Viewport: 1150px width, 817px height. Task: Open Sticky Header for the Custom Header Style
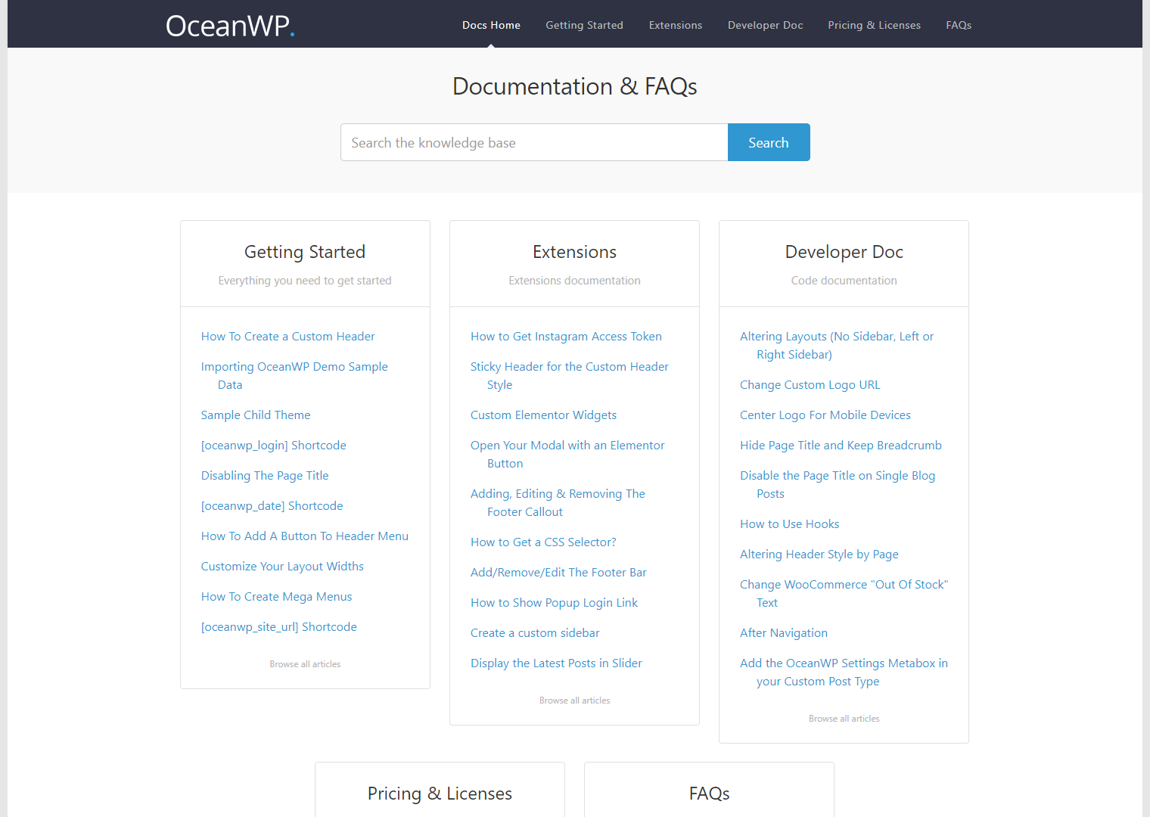point(570,376)
